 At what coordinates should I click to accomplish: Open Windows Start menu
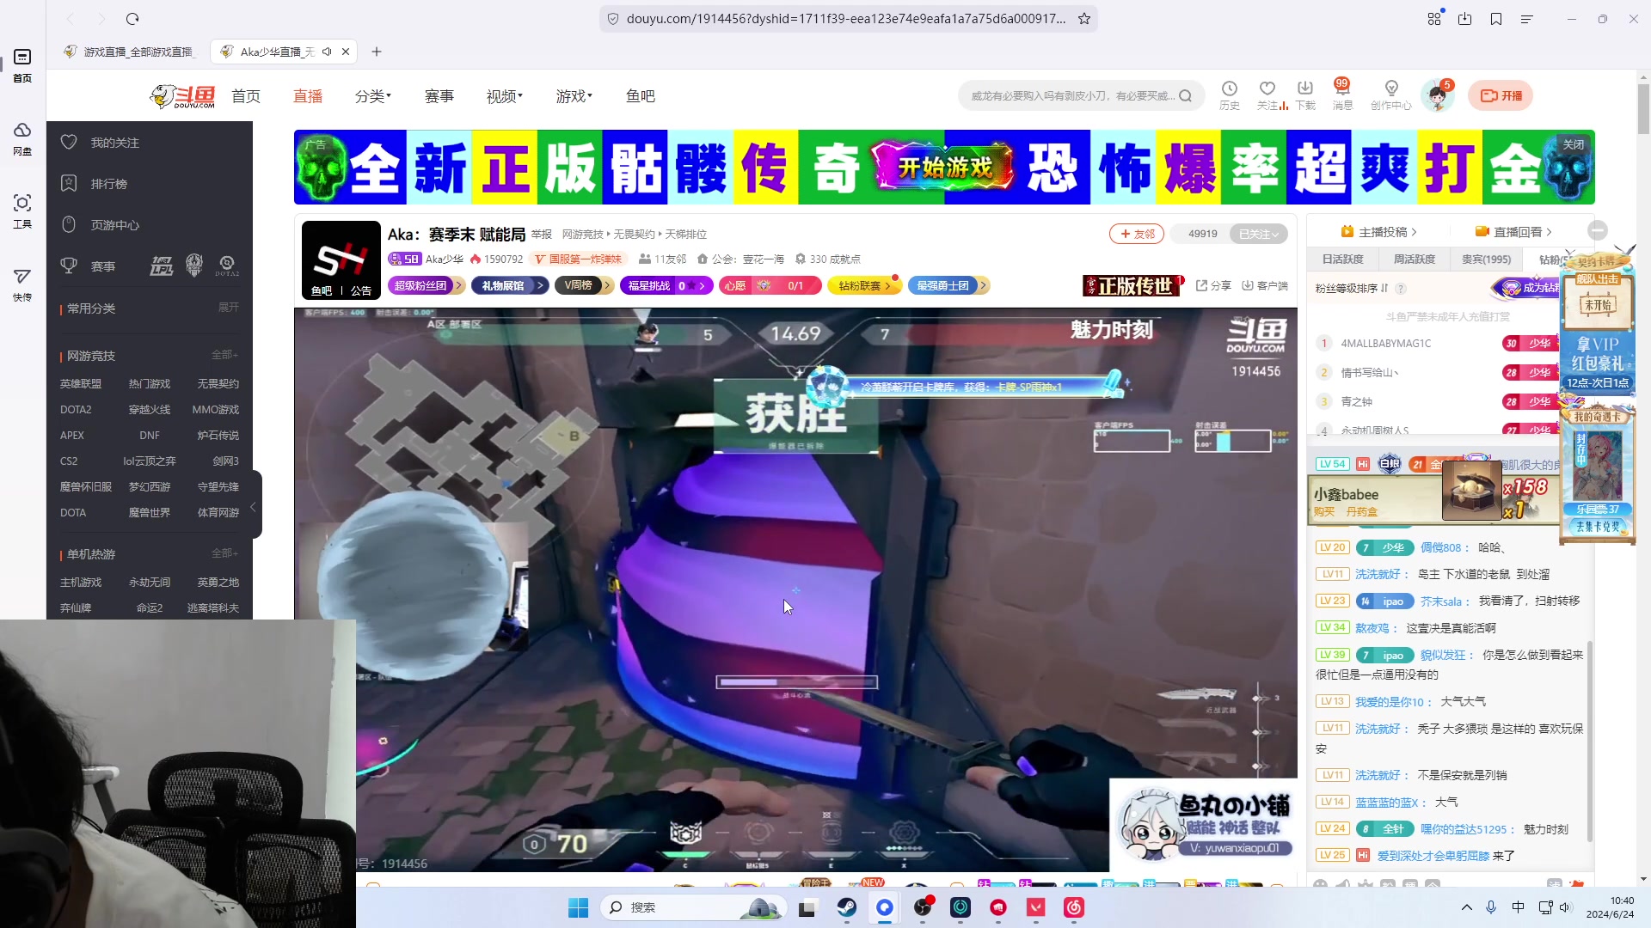pyautogui.click(x=578, y=907)
